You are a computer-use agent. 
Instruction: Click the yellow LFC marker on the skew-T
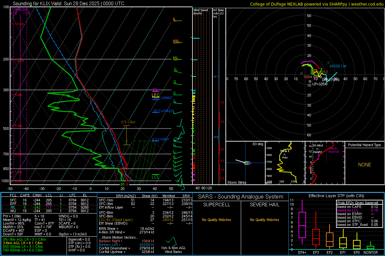(x=155, y=95)
